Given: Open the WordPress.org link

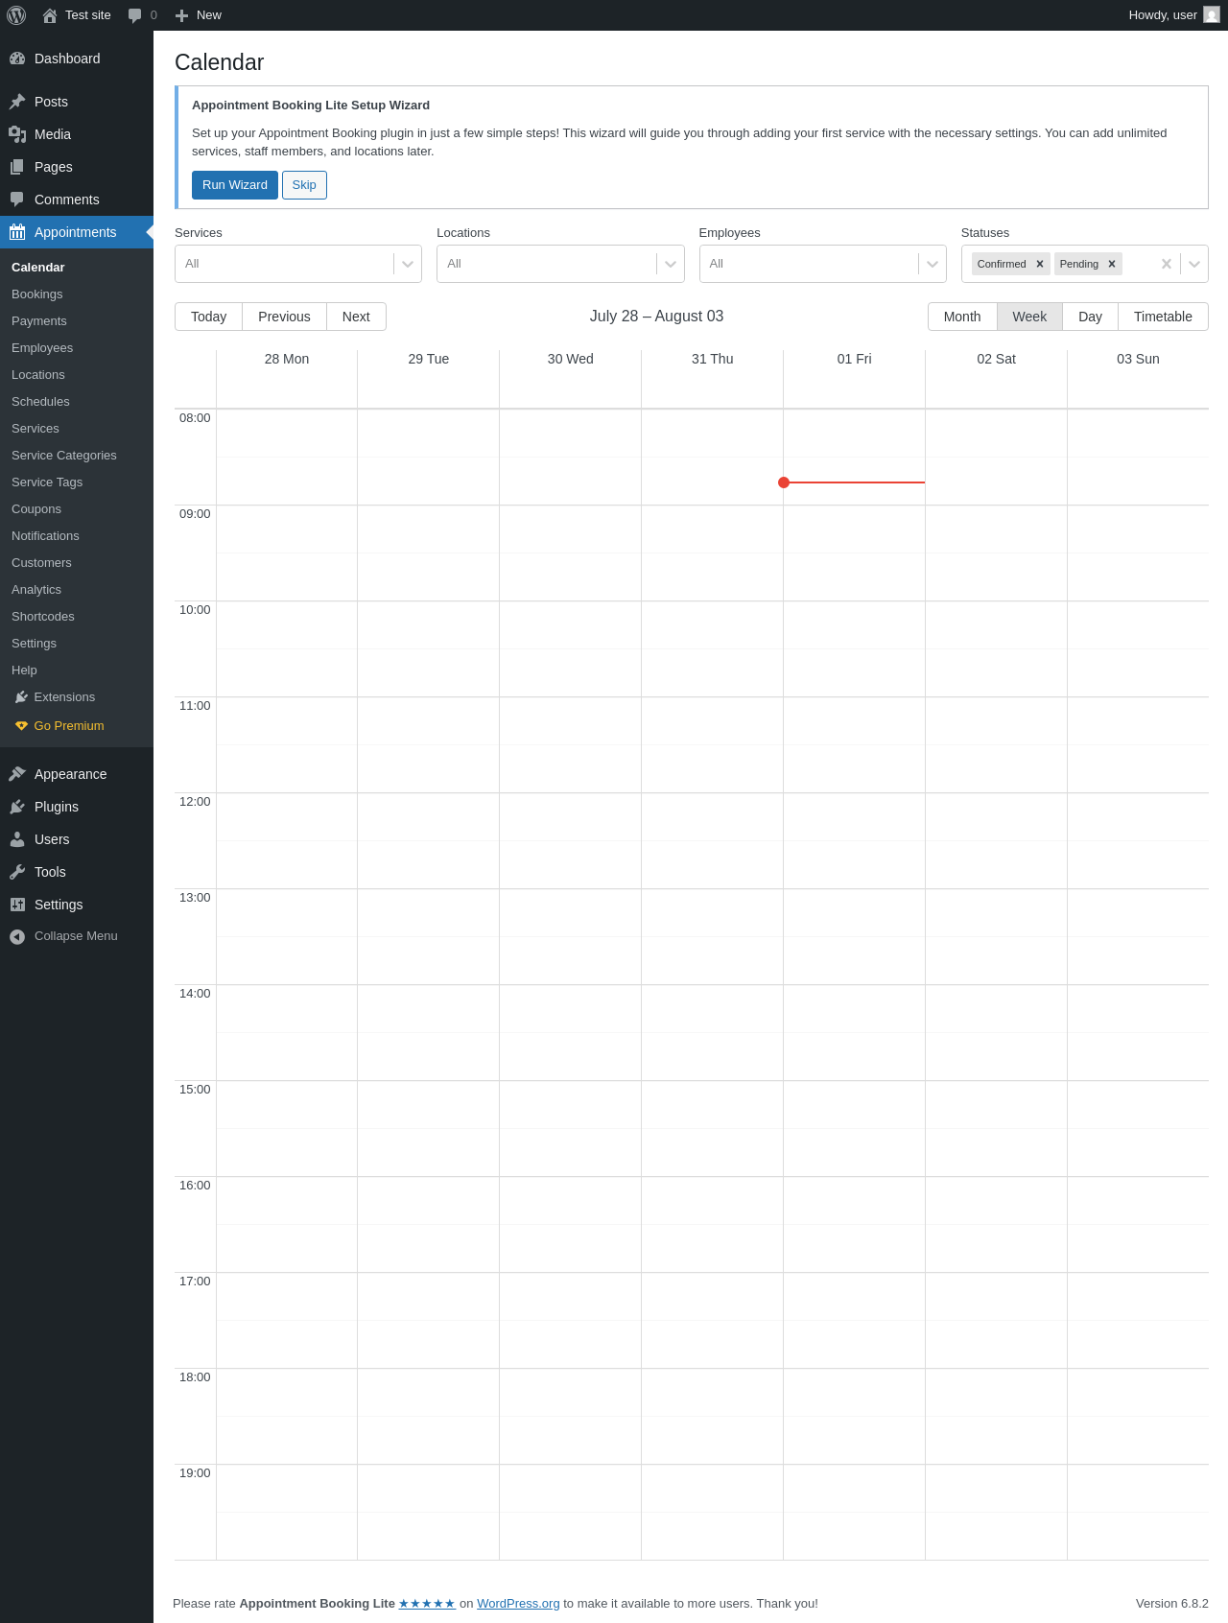Looking at the screenshot, I should [x=518, y=1604].
